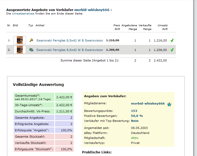Click average price value 1.211,00 €
The width and height of the screenshot is (197, 156).
64,111
